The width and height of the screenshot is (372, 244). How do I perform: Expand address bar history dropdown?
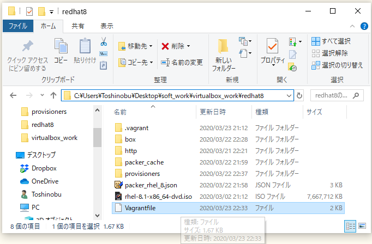[289, 96]
